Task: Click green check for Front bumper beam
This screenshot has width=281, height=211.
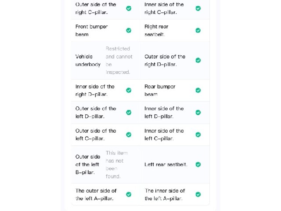Action: (129, 30)
